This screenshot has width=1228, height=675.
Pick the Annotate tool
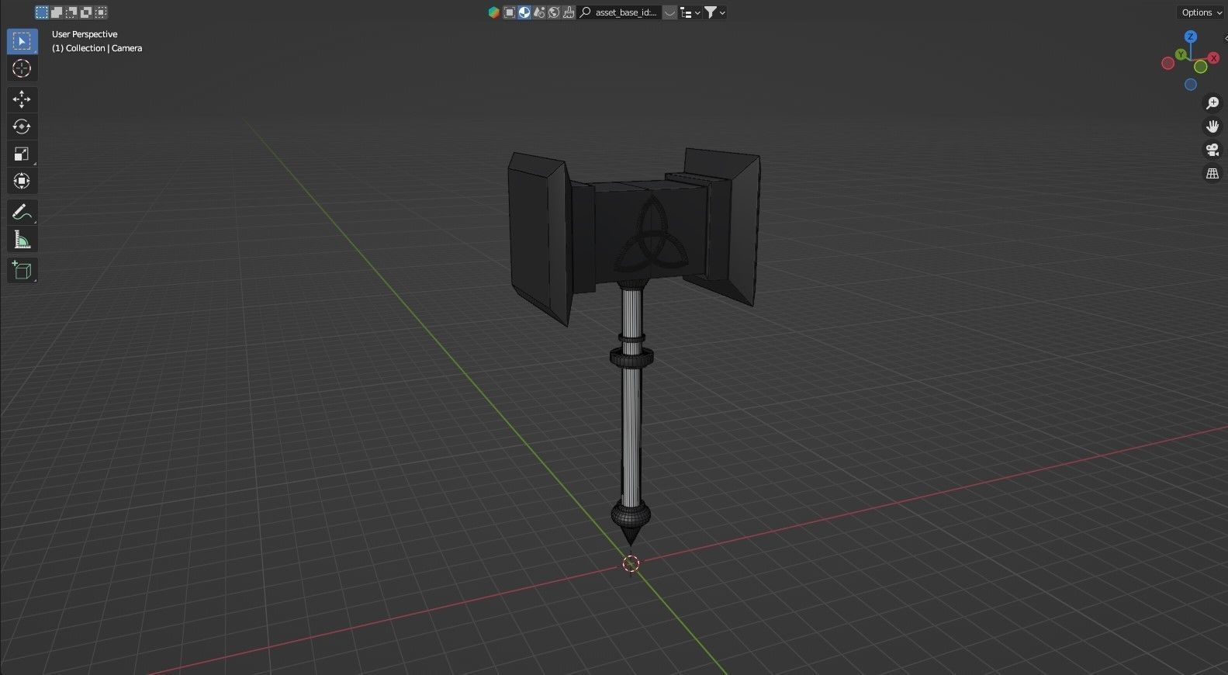pyautogui.click(x=22, y=212)
